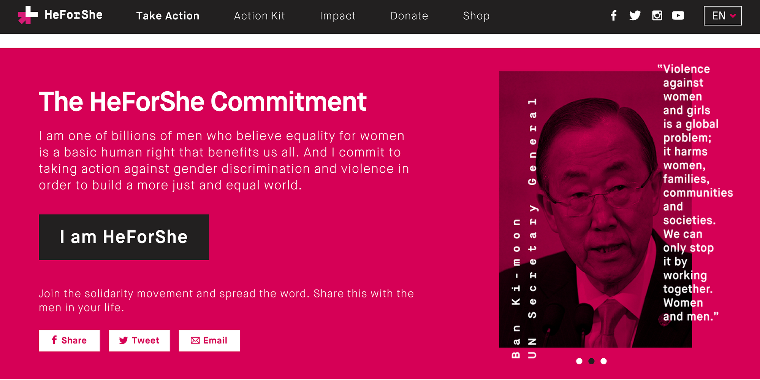This screenshot has height=380, width=760.
Task: Go to the Take Action menu
Action: 168,16
